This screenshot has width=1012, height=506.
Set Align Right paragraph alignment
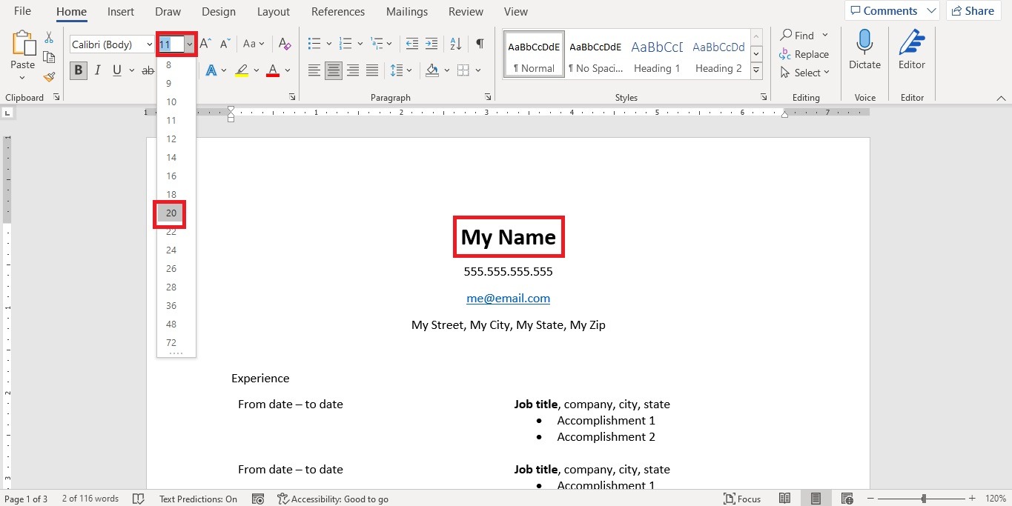353,70
